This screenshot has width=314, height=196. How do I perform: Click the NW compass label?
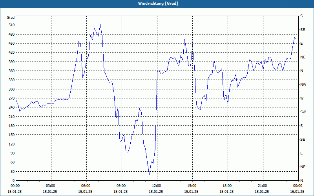click(303, 85)
